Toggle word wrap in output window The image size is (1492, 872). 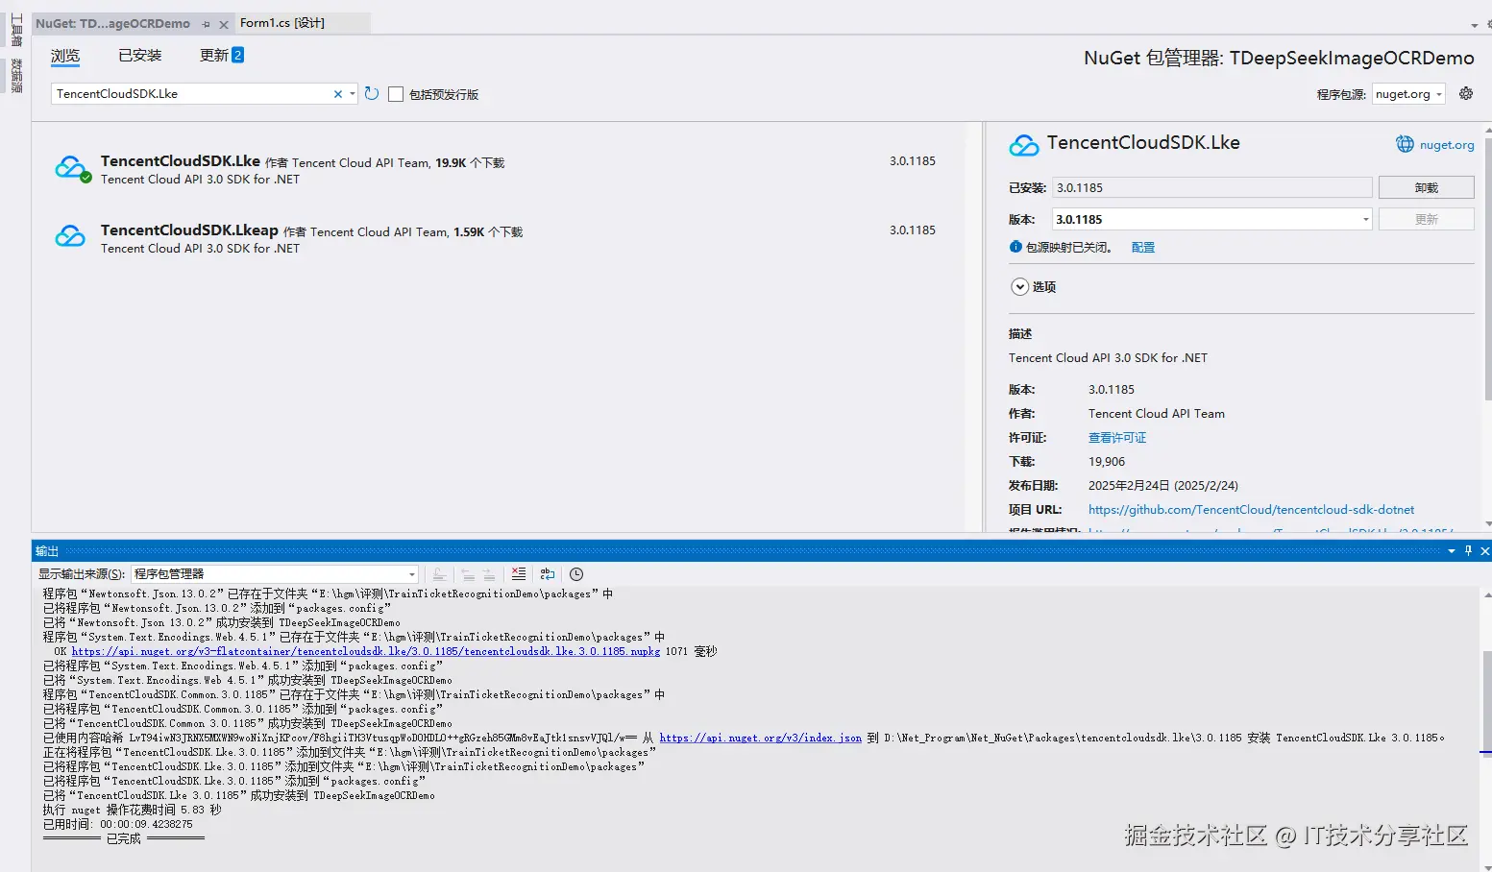[x=548, y=574]
